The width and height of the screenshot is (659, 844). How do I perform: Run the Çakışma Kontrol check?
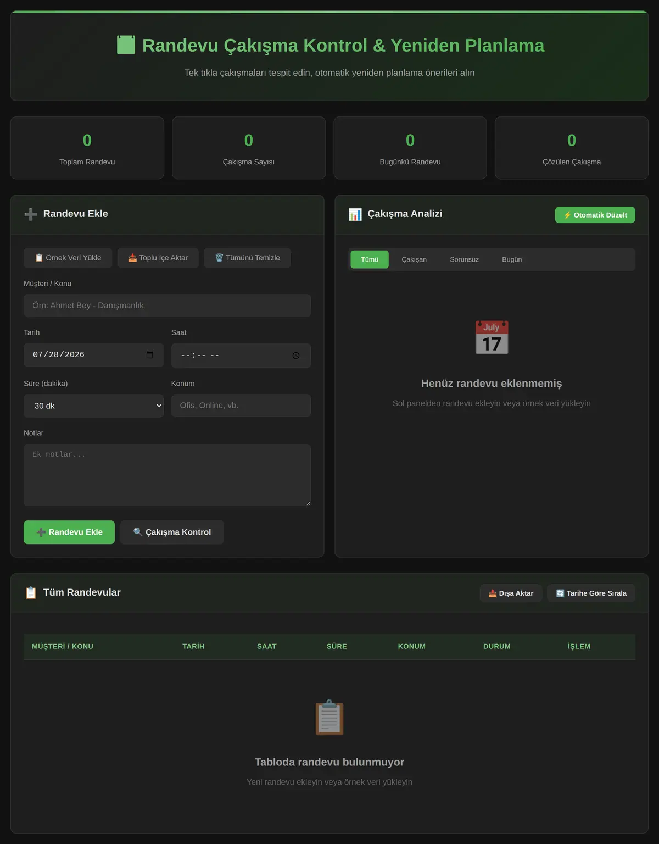[x=172, y=532]
